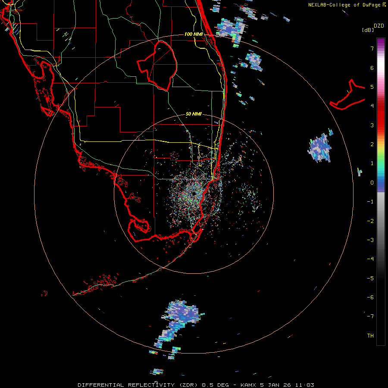388x388 pixels.
Task: Click the -5 value on color scale
Action: click(x=370, y=278)
